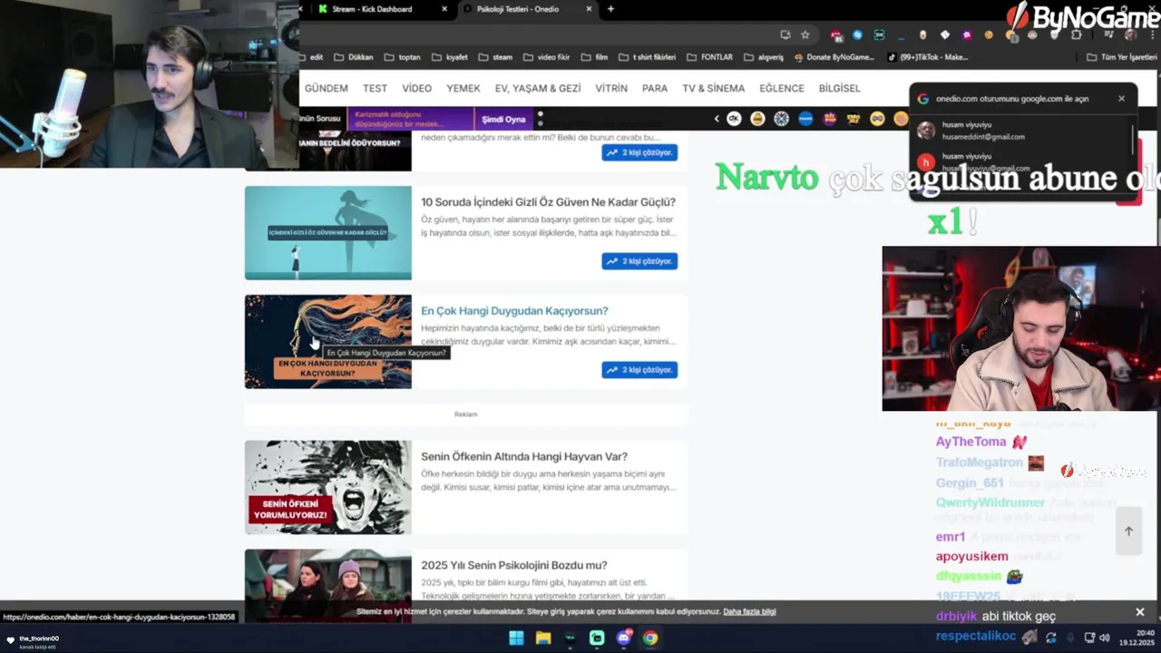The image size is (1161, 653).
Task: Open the TikTok - Make bookmark
Action: (928, 57)
